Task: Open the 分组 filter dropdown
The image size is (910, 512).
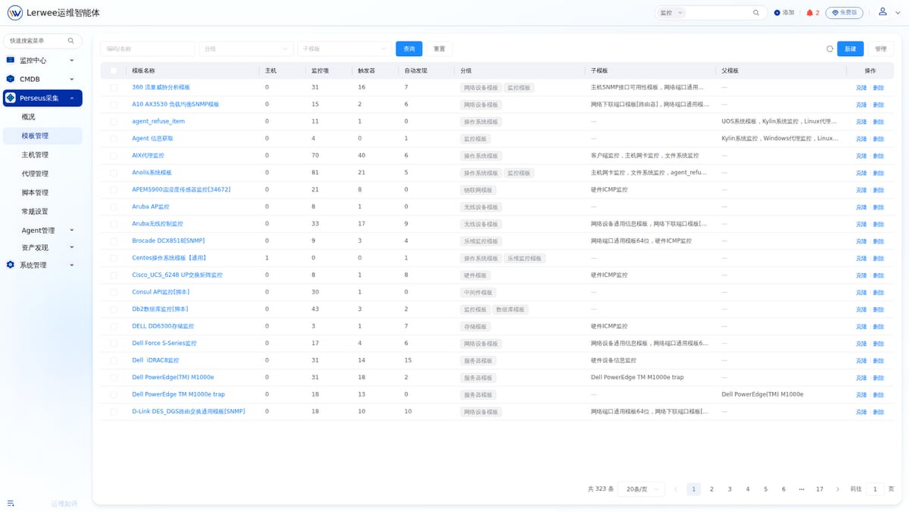Action: (246, 49)
